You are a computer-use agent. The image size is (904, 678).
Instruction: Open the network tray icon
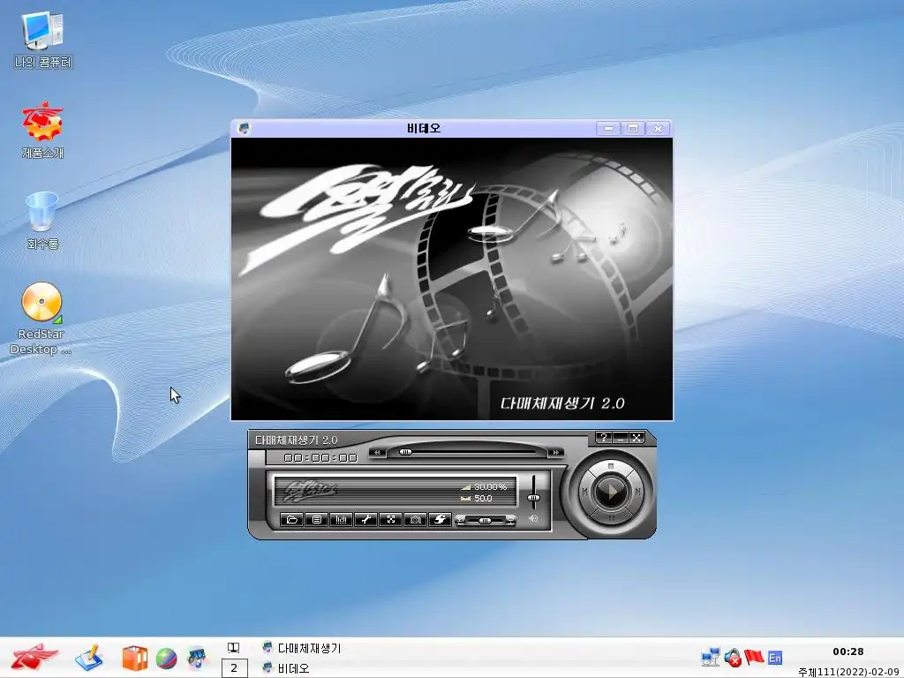tap(711, 657)
